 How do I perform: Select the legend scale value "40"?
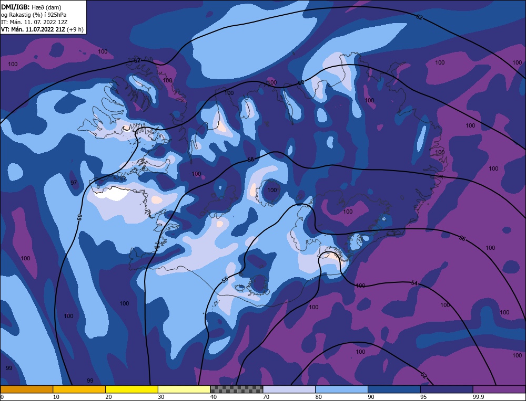(214, 397)
